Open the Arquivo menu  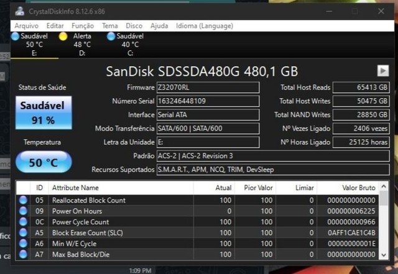[x=26, y=26]
